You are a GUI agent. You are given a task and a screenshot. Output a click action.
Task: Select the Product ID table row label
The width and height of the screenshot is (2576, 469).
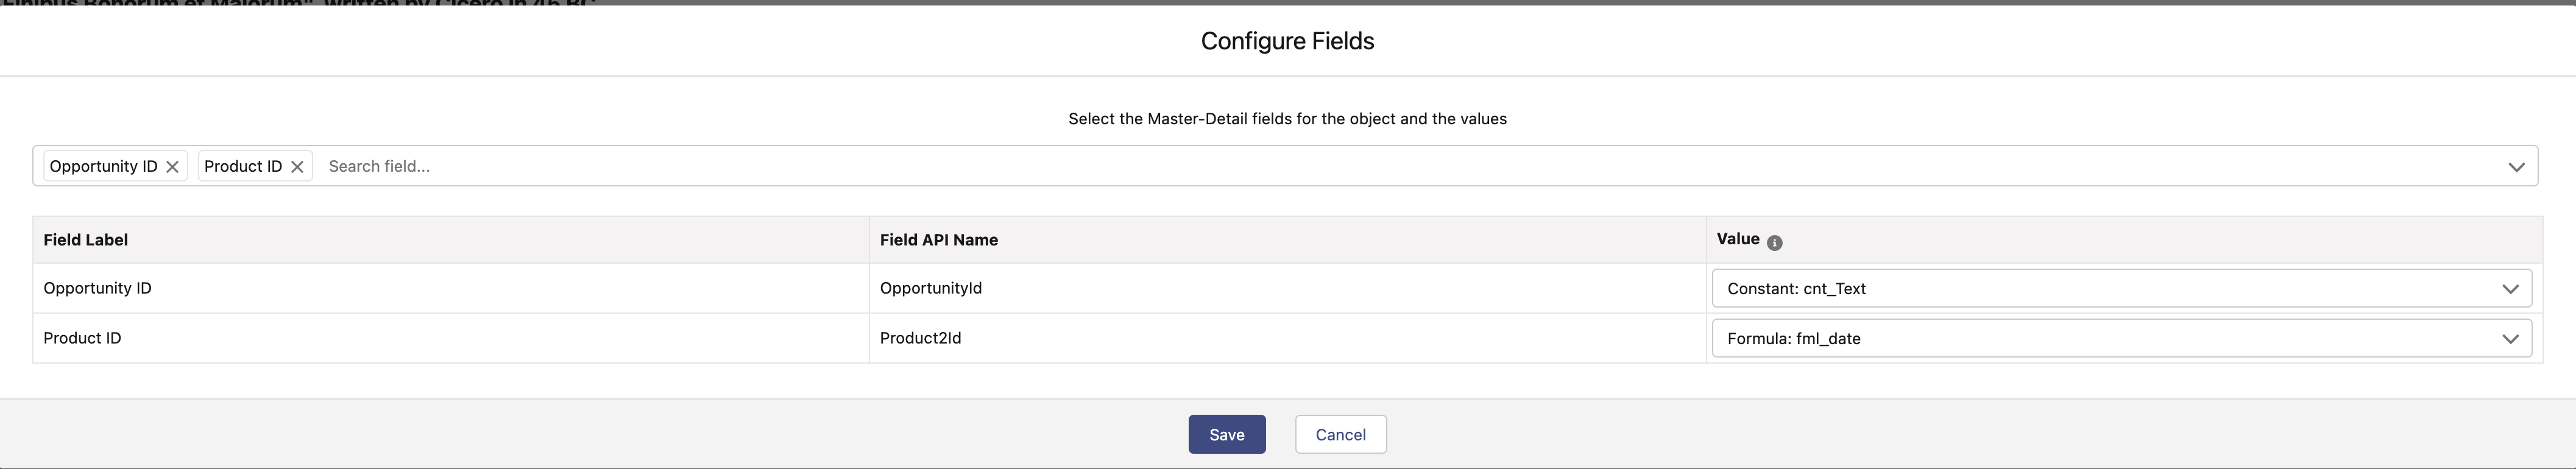pos(82,339)
